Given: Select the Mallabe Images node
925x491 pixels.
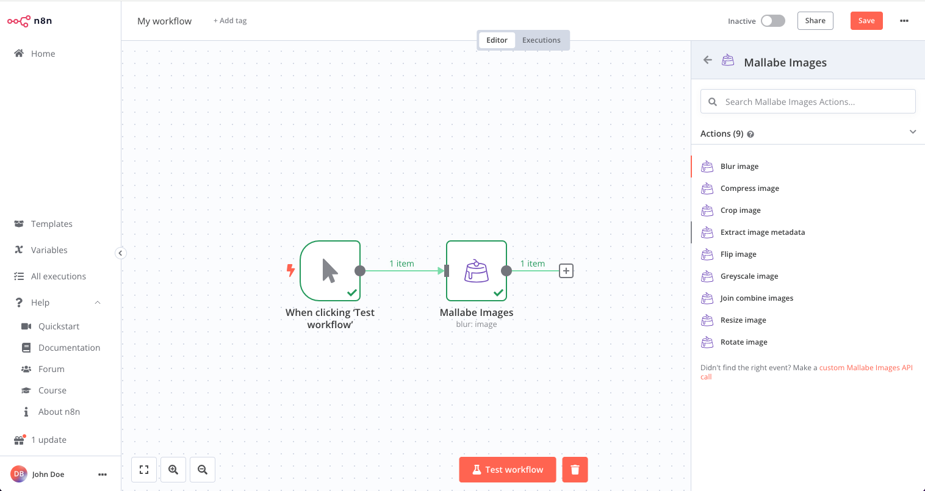Looking at the screenshot, I should click(x=477, y=271).
